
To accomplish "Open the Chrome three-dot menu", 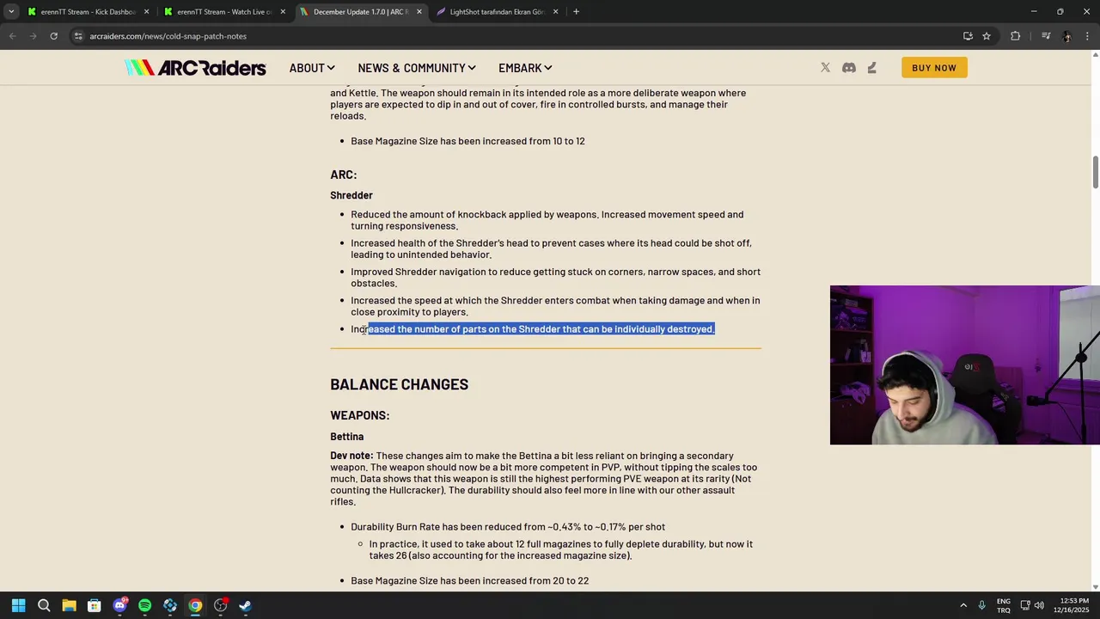I will [x=1088, y=36].
